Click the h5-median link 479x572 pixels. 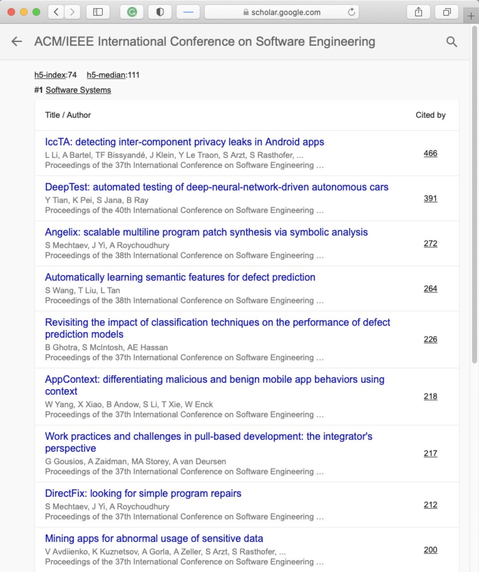pos(106,75)
